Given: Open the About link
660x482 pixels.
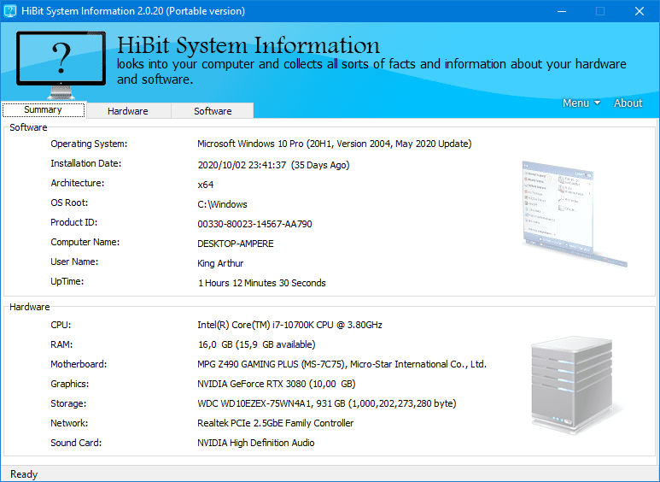Looking at the screenshot, I should (628, 103).
